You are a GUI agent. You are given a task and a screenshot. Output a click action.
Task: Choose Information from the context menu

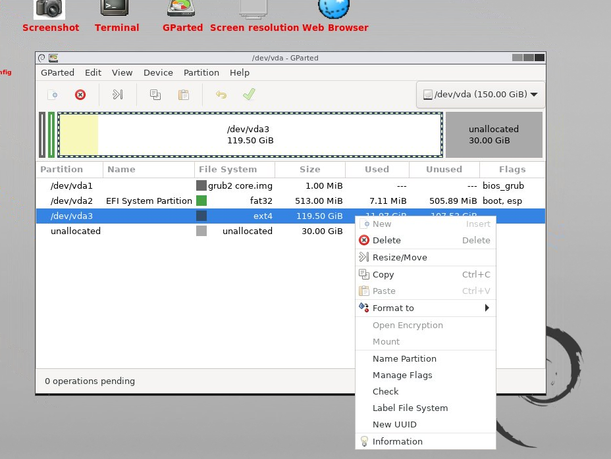(x=398, y=441)
